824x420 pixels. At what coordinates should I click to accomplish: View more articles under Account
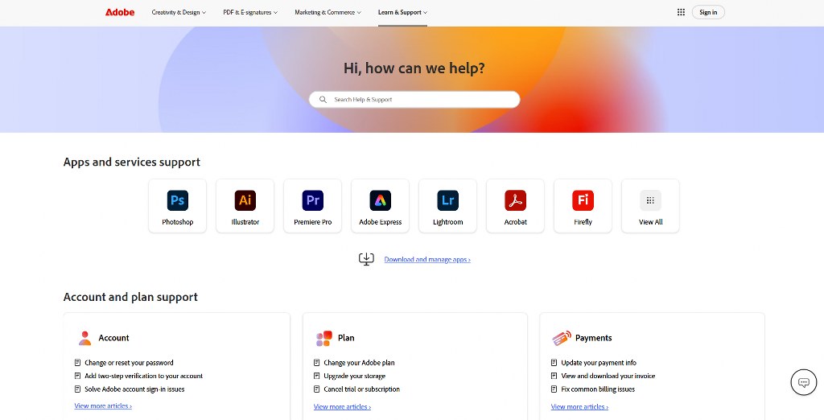(x=103, y=406)
